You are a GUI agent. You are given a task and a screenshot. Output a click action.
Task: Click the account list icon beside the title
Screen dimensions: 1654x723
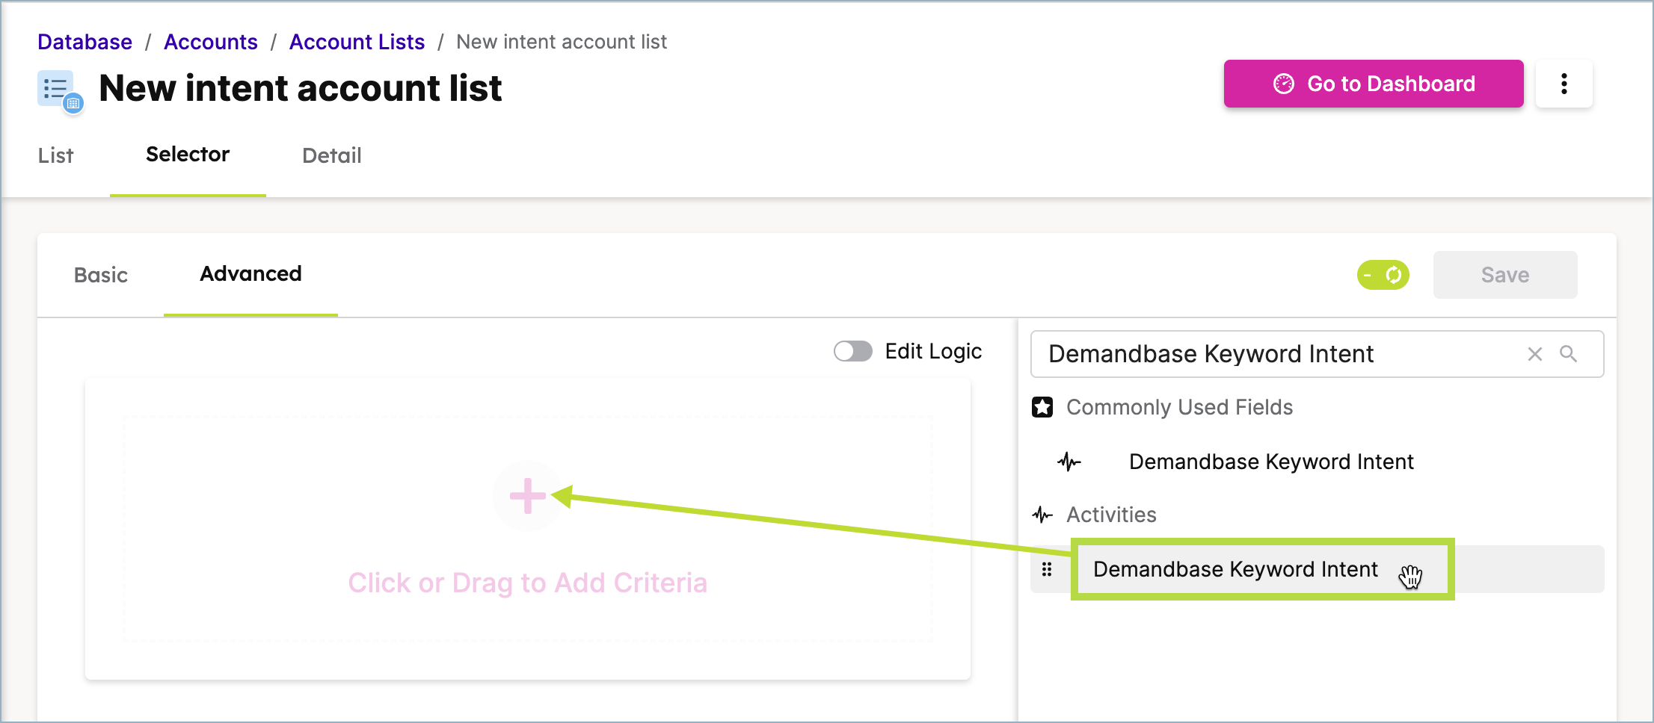(x=60, y=92)
